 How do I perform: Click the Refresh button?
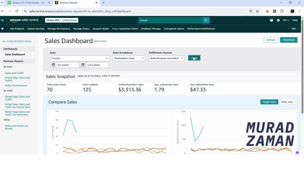pos(271,40)
